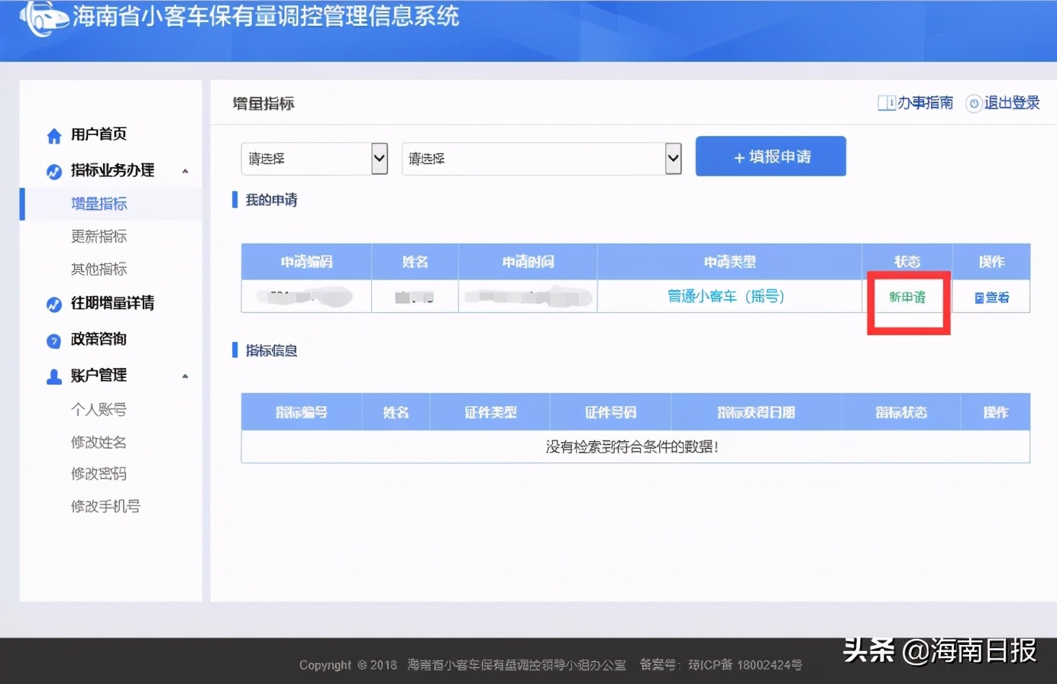Click the 填报申请 button
The image size is (1057, 684).
[x=771, y=156]
